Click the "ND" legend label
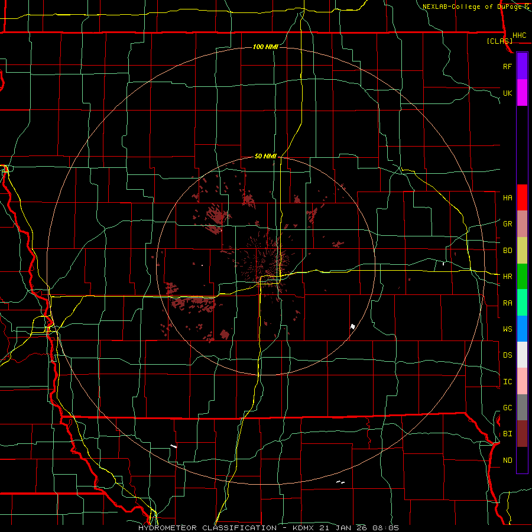 click(x=508, y=460)
